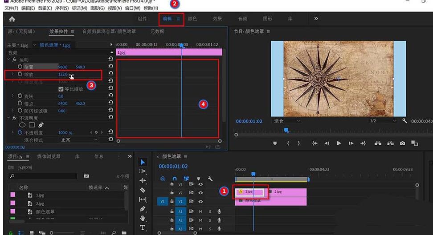Hide track V3 with eye icon
This screenshot has width=433, height=235.
200,184
